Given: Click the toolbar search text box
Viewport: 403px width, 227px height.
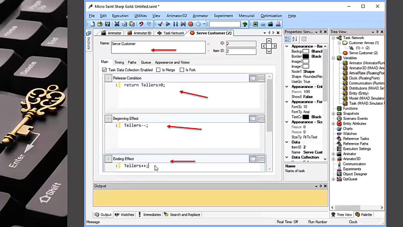Looking at the screenshot, I should tap(225, 24).
